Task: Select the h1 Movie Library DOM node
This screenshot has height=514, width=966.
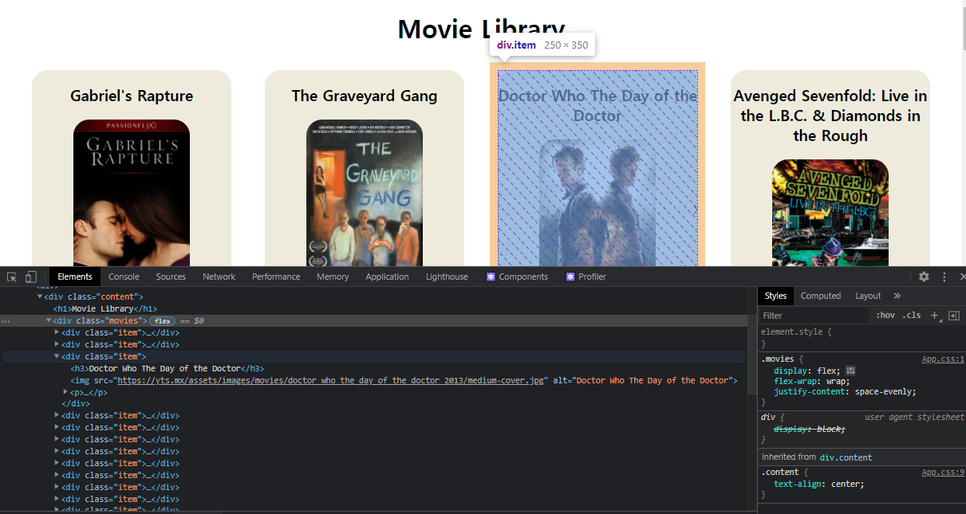Action: click(105, 308)
